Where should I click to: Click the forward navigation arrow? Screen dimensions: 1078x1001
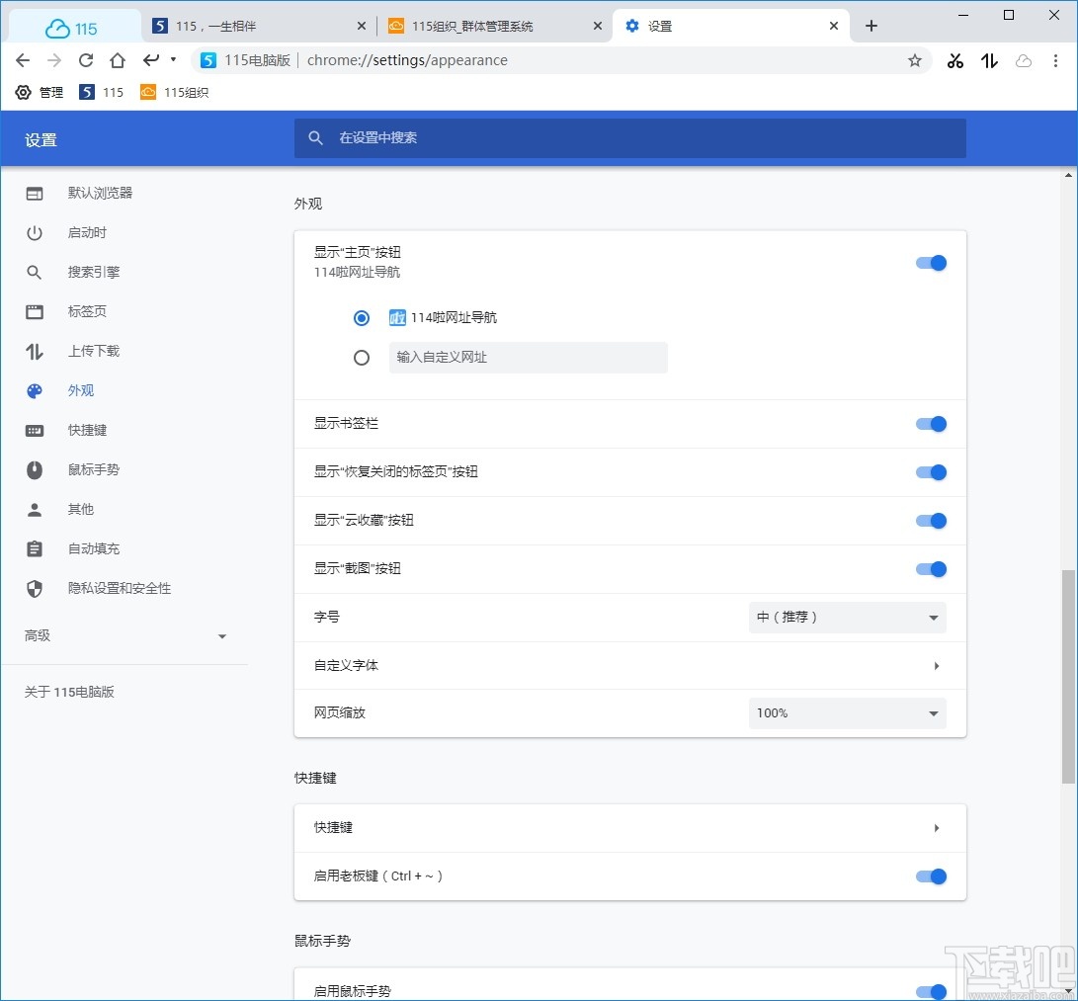pyautogui.click(x=54, y=60)
